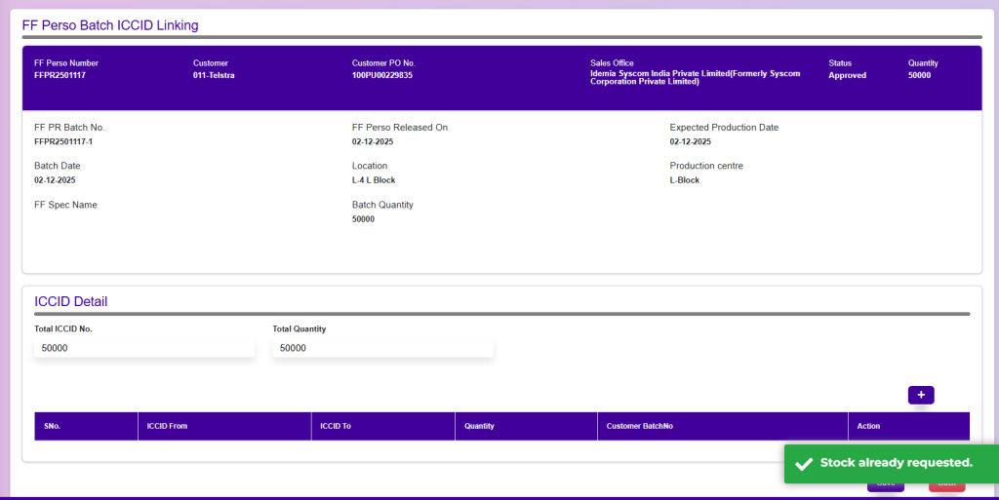Click the Total ICCID No. input field

(x=144, y=348)
